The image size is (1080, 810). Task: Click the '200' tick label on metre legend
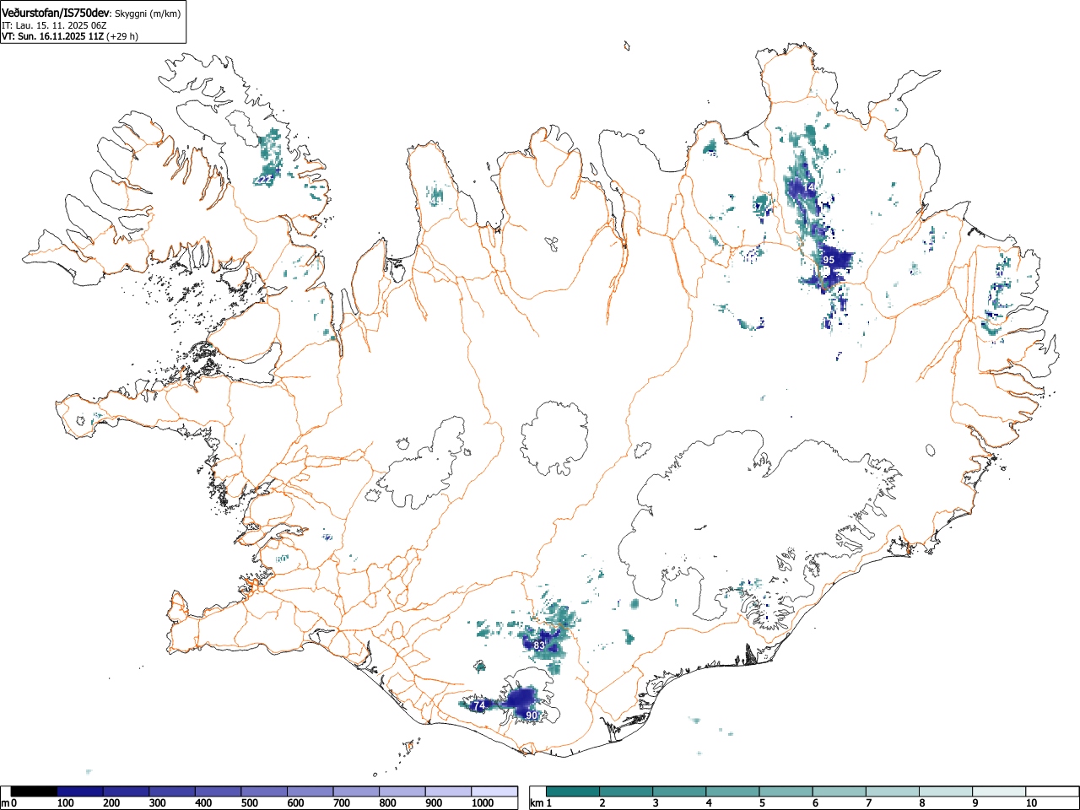point(111,803)
